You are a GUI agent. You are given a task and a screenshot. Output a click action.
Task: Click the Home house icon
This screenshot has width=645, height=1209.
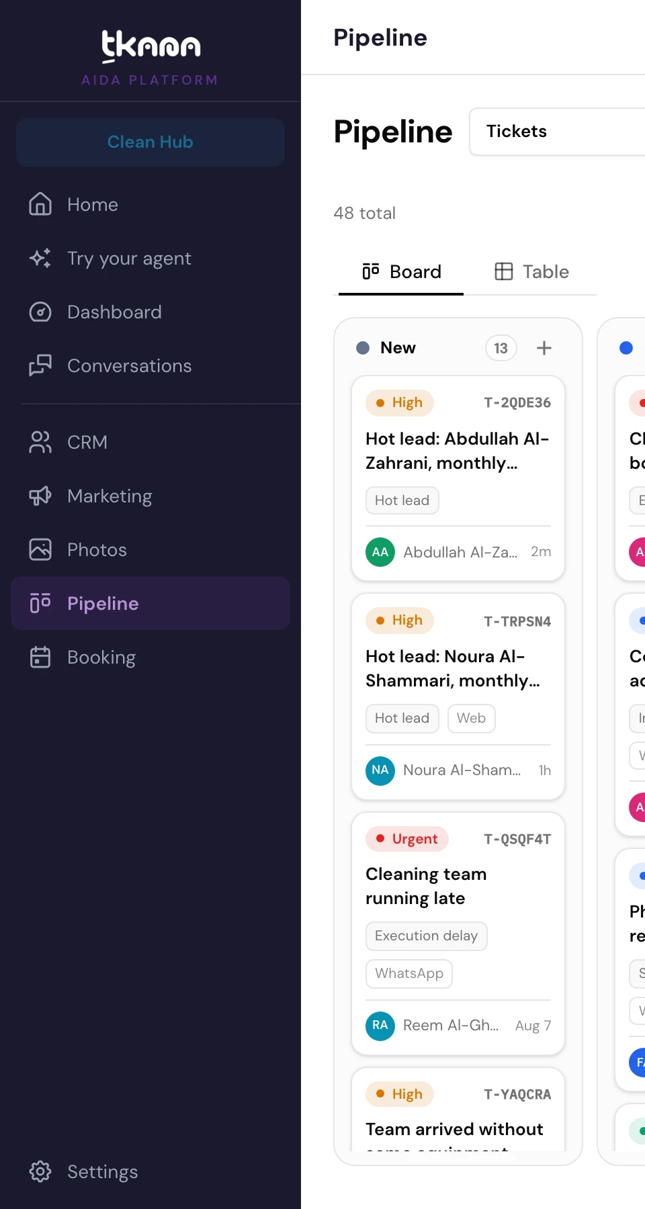[40, 204]
